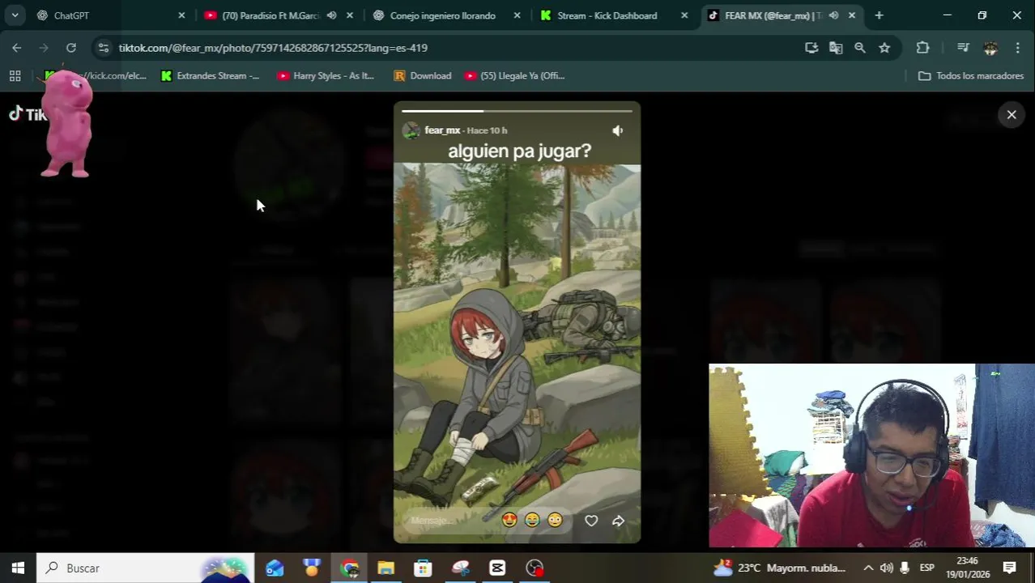Open Chrome from taskbar

[350, 568]
